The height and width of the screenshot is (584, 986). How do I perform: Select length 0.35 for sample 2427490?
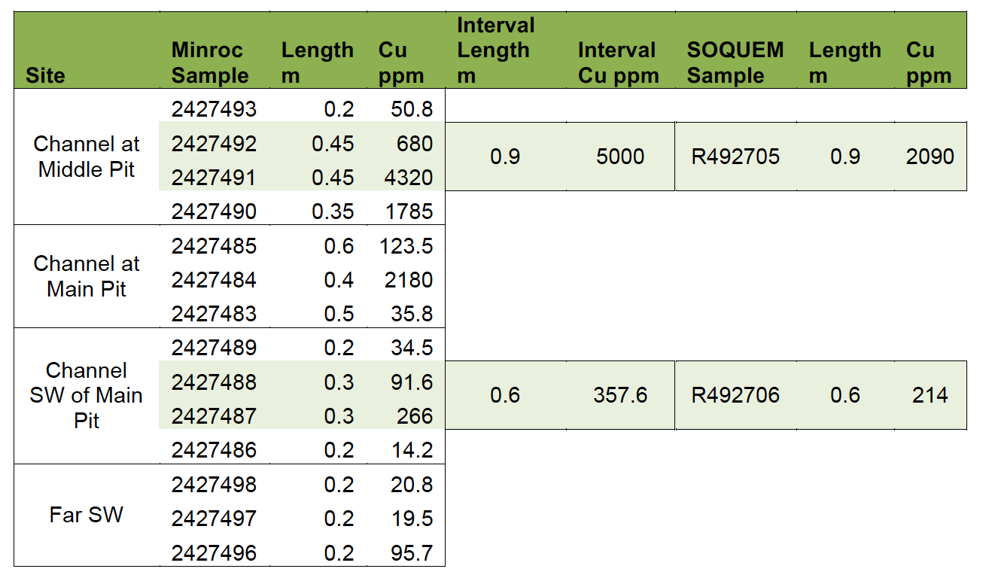tap(333, 211)
